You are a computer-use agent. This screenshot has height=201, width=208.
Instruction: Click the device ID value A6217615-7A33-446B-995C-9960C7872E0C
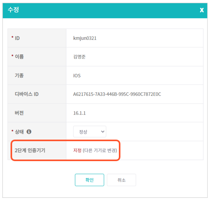(117, 94)
